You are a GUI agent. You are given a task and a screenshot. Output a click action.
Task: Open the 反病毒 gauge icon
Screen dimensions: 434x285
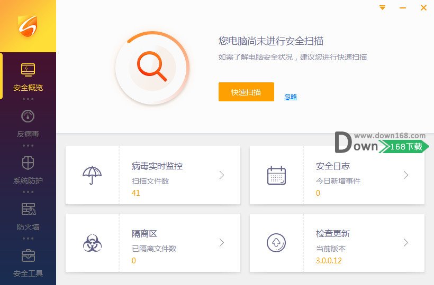pos(28,116)
